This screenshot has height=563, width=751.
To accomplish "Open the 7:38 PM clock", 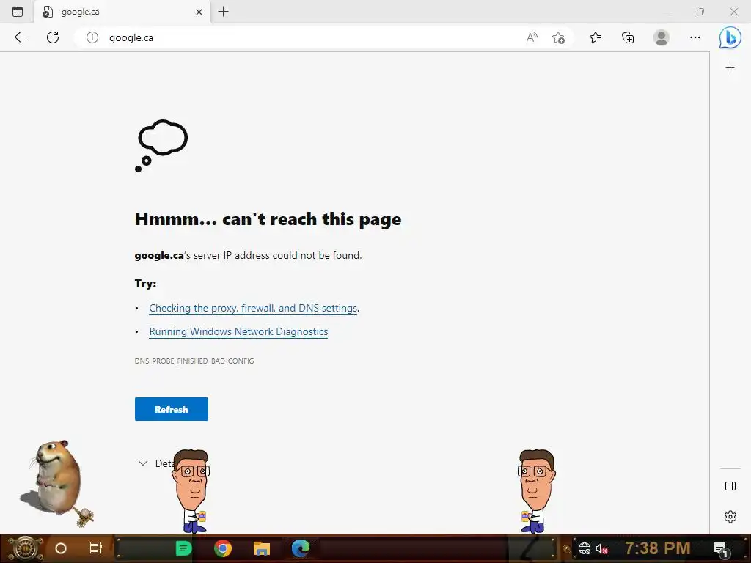I will tap(658, 548).
